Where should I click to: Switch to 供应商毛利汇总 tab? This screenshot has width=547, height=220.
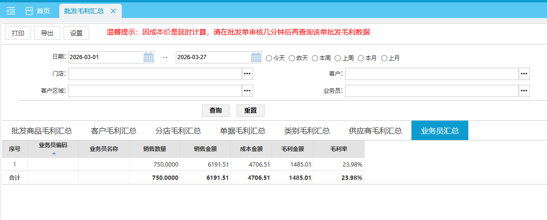tap(375, 131)
